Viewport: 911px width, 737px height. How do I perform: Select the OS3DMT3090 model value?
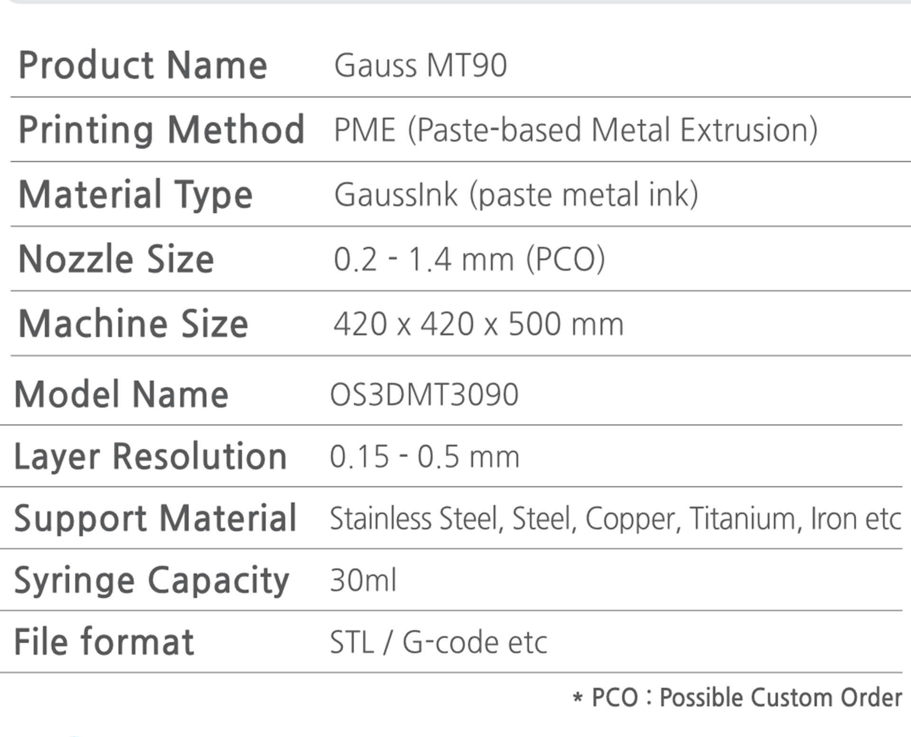tap(424, 395)
